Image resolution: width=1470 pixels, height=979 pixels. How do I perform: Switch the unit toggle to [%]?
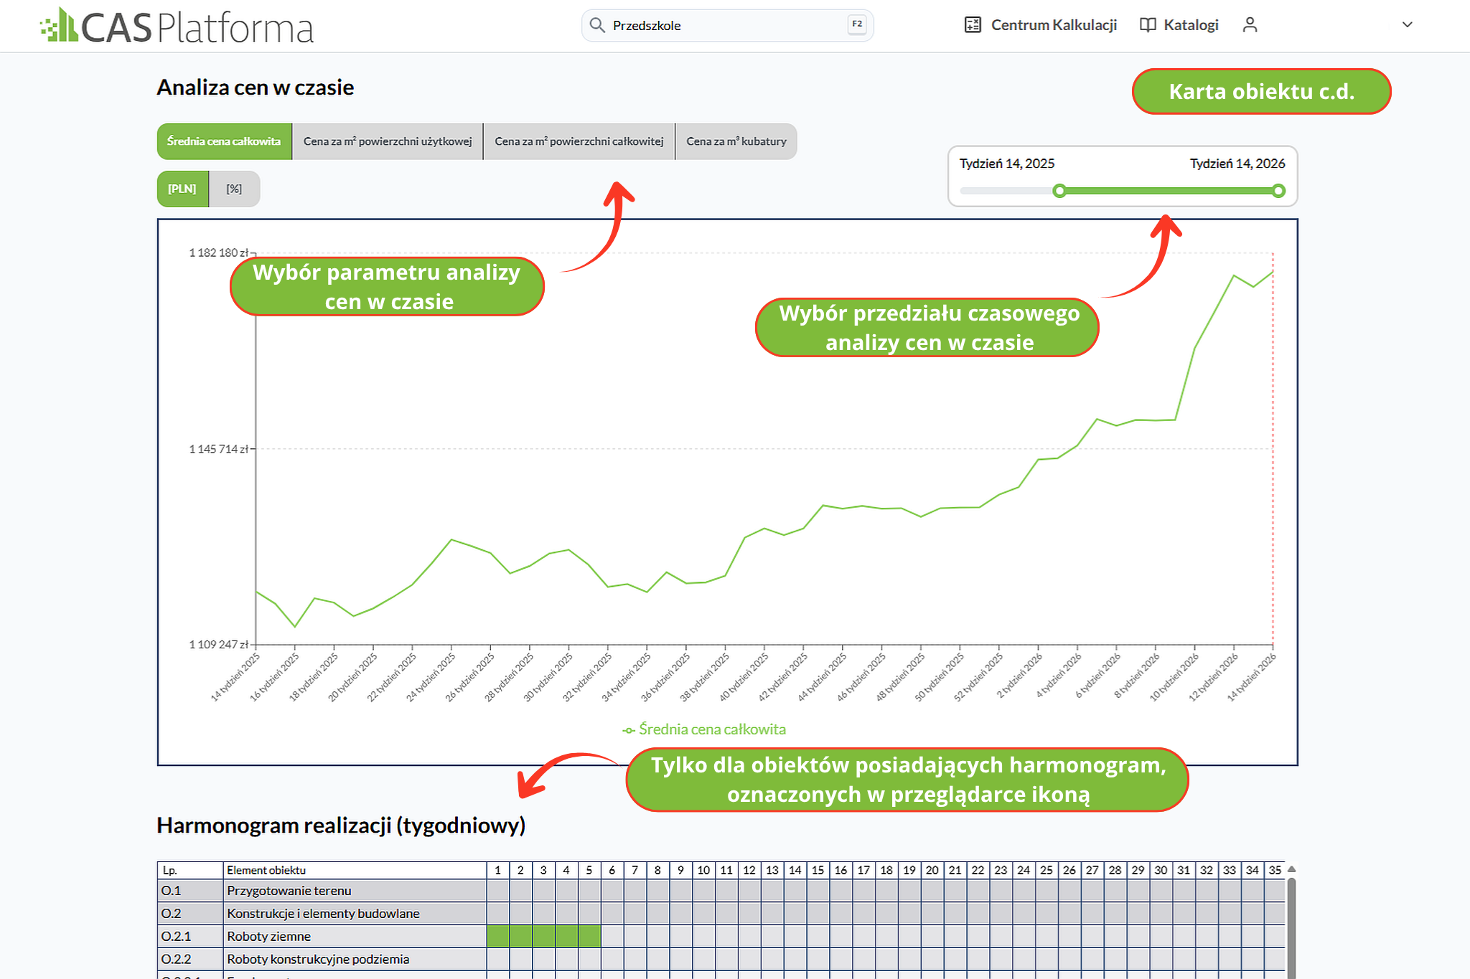point(234,189)
